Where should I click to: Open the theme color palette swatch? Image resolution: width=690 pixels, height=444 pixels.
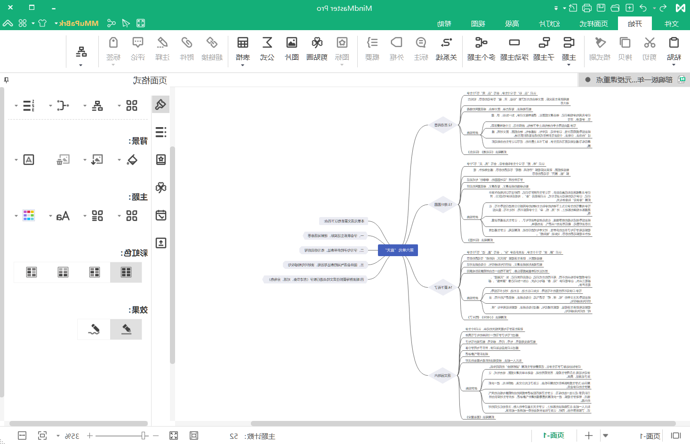point(29,216)
